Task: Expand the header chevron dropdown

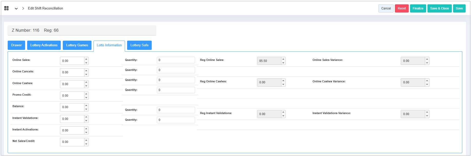Action: 16,8
